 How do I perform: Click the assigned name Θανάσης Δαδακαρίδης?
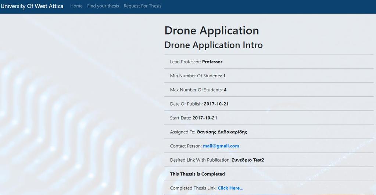click(222, 132)
